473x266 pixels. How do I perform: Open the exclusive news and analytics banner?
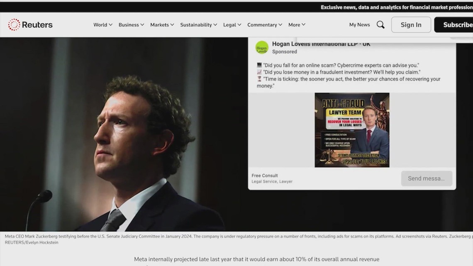coord(396,7)
